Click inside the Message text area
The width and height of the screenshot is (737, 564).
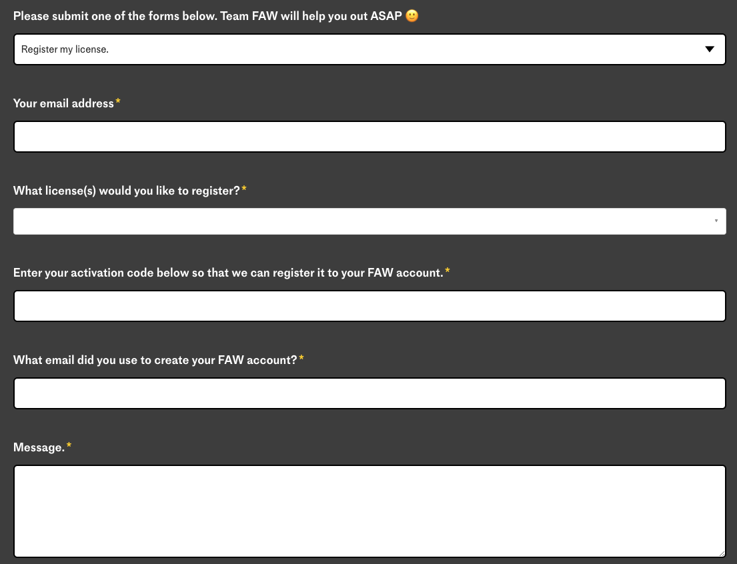pos(370,511)
